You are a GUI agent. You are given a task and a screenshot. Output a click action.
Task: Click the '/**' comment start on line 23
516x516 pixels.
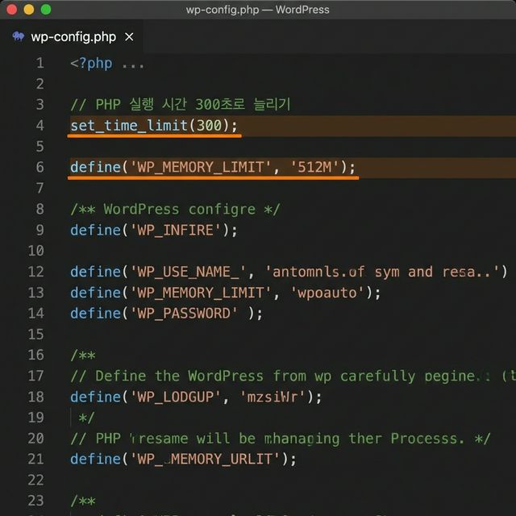(83, 501)
